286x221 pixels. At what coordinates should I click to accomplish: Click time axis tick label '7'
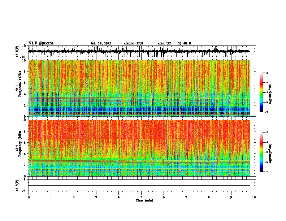(x=186, y=197)
